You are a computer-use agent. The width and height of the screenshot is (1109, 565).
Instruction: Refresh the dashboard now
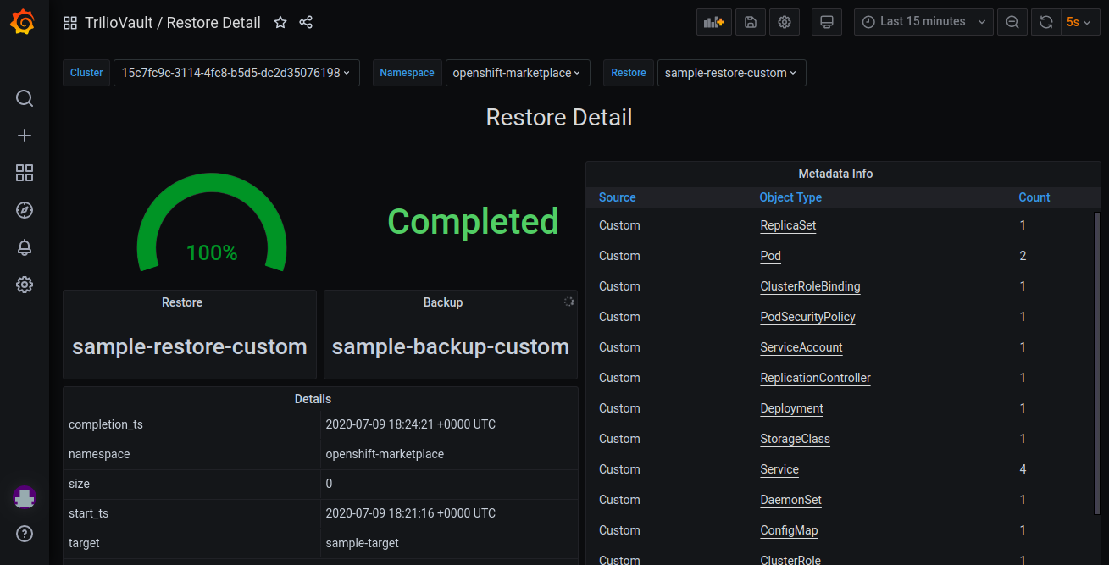tap(1046, 22)
